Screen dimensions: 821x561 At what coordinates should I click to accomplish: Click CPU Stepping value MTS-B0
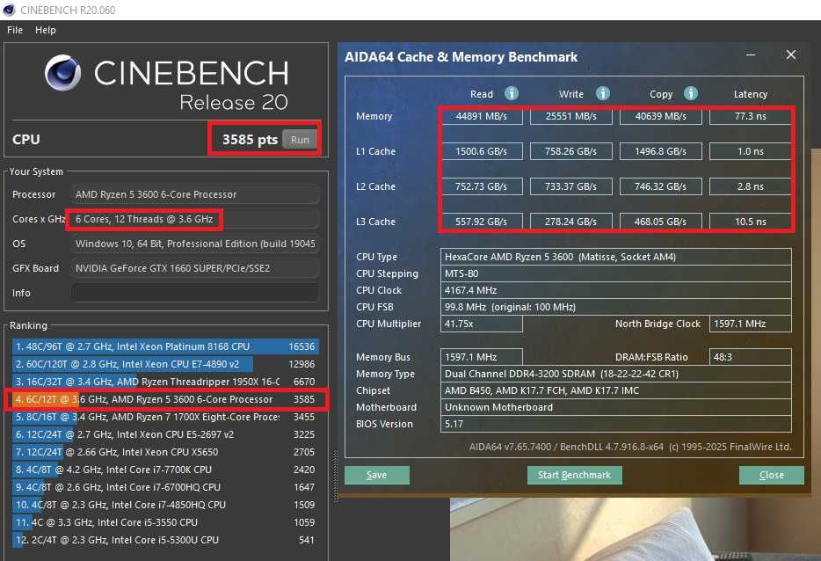[615, 273]
